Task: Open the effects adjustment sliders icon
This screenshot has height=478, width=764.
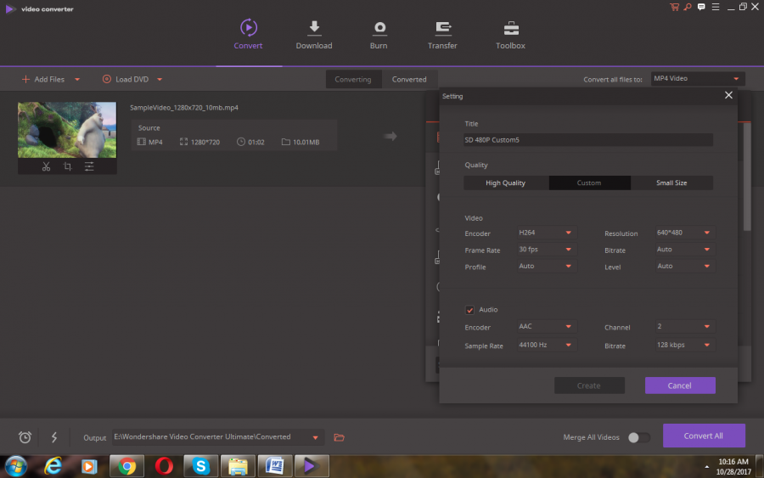Action: tap(89, 166)
